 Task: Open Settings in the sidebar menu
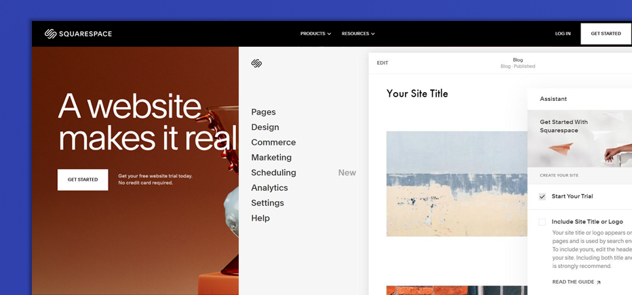click(x=267, y=203)
